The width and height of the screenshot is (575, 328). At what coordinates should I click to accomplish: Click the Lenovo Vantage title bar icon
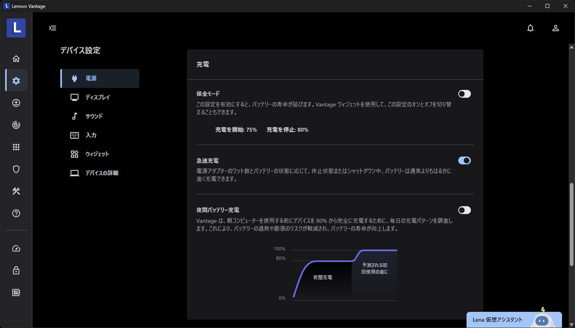click(6, 6)
